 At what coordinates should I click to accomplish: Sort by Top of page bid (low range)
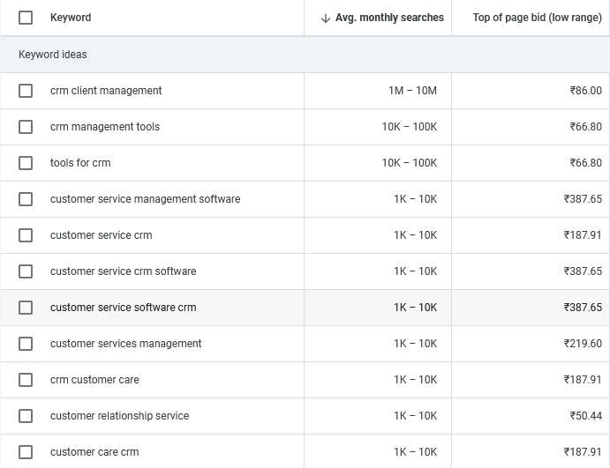click(x=537, y=18)
